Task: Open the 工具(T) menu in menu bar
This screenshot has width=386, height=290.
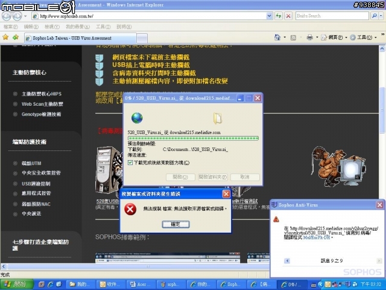Action: tap(103, 27)
